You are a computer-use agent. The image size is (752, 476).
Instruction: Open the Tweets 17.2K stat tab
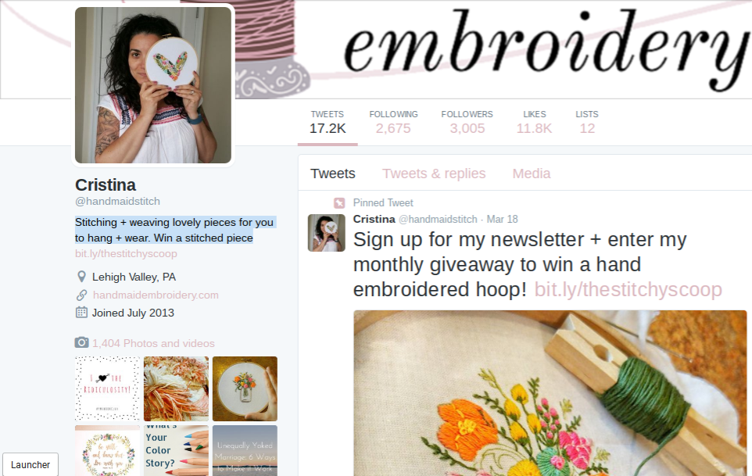(328, 123)
